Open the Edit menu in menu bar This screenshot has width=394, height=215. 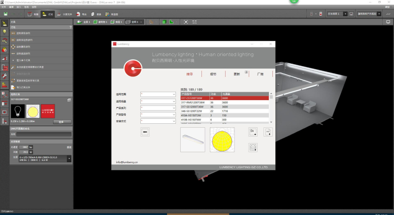(11, 7)
